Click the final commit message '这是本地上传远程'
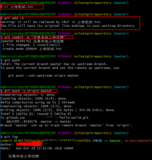 coord(24,156)
